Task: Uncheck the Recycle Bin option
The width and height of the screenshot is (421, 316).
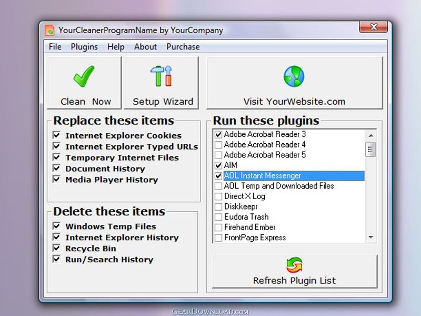Action: [x=56, y=248]
